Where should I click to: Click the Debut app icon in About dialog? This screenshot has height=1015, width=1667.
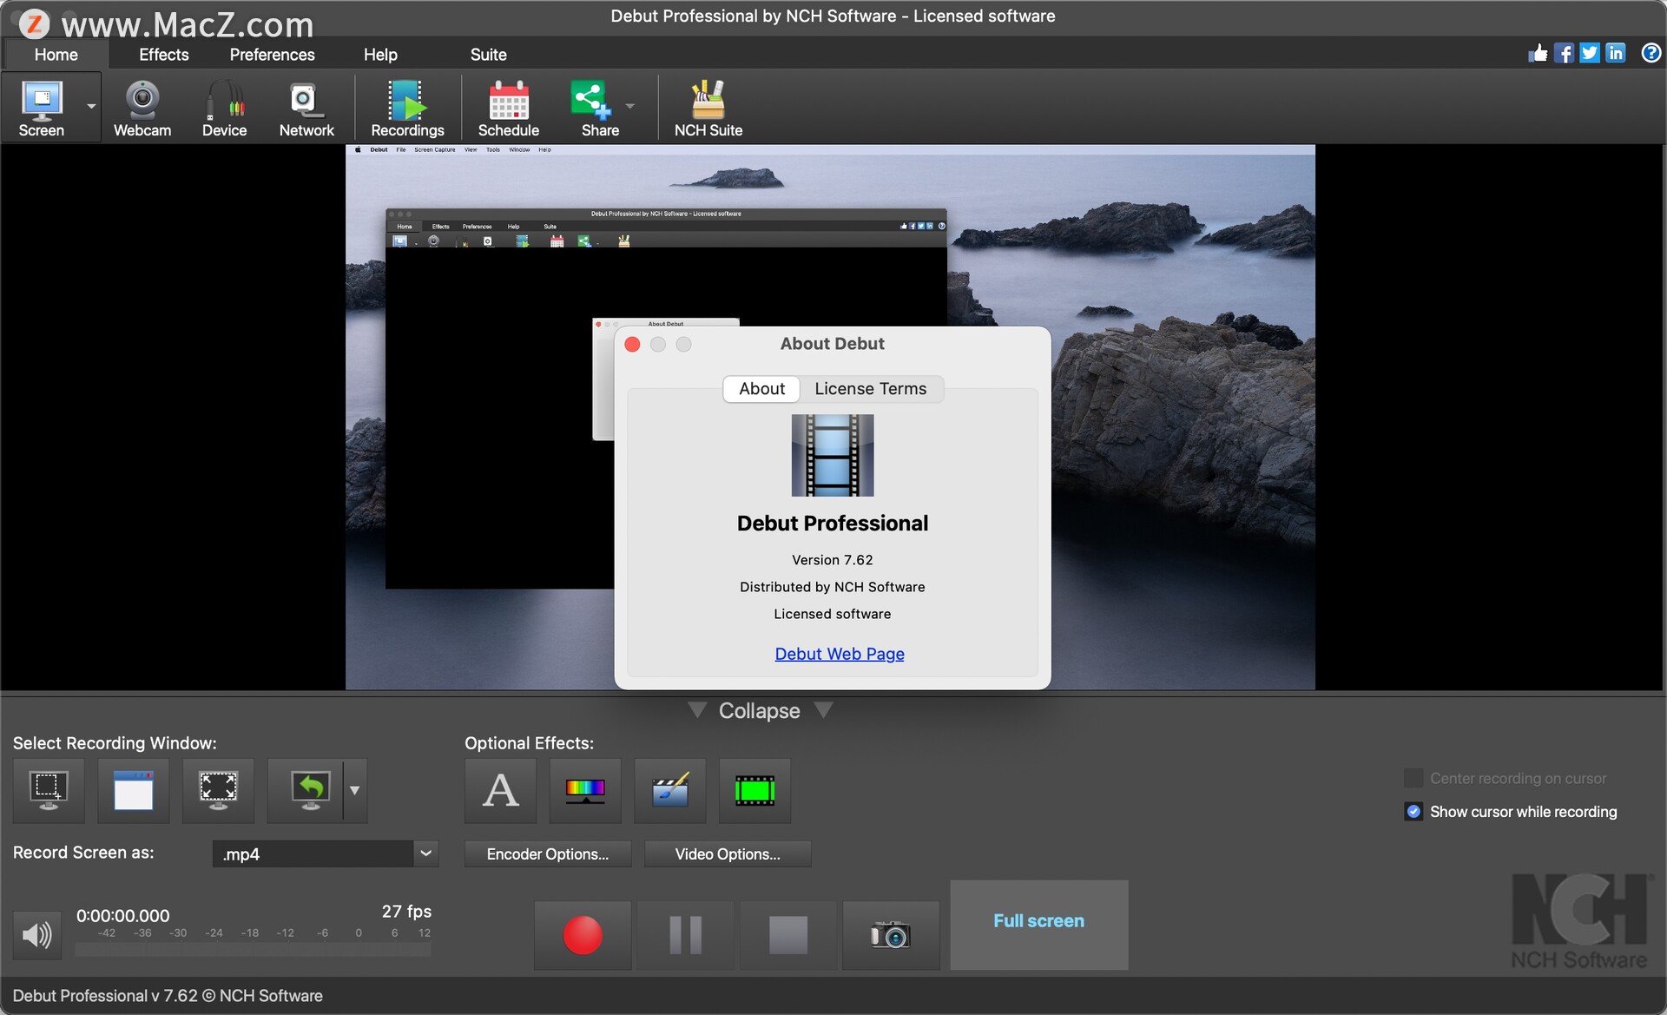pos(833,455)
